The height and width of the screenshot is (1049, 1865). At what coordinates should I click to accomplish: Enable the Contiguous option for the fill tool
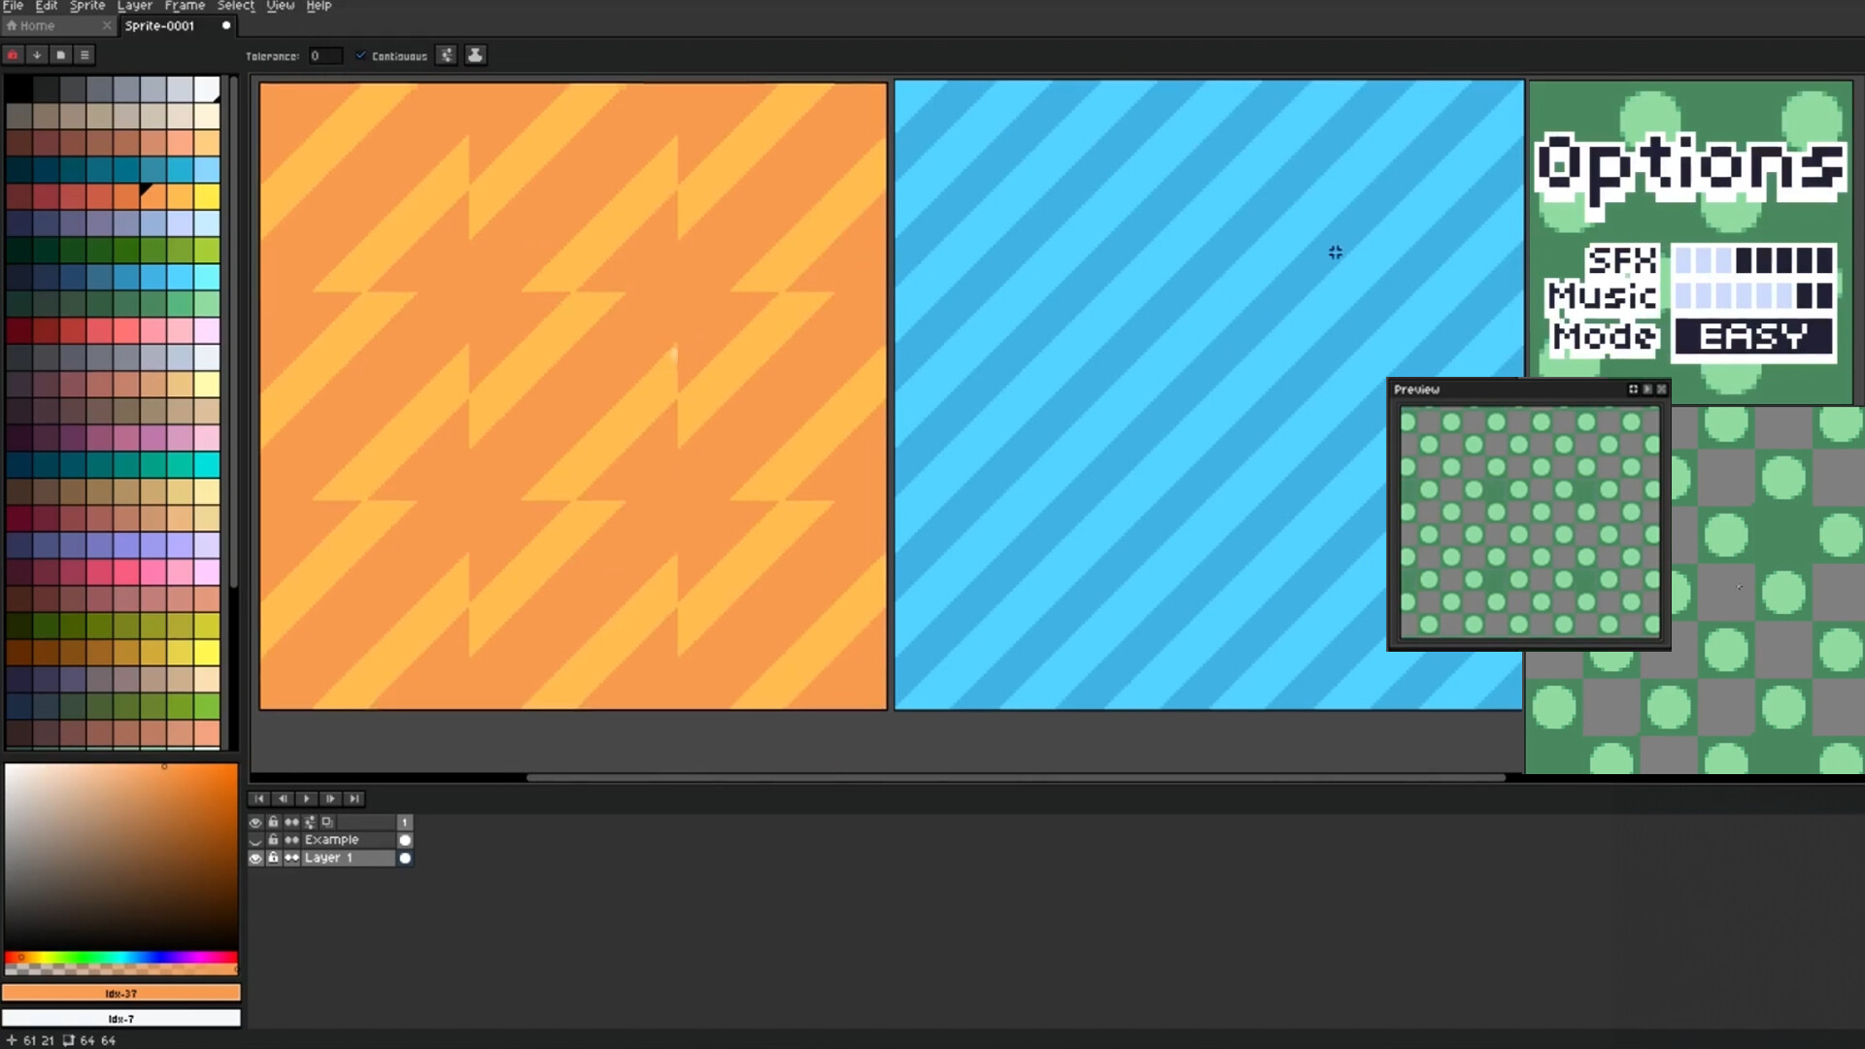click(360, 55)
